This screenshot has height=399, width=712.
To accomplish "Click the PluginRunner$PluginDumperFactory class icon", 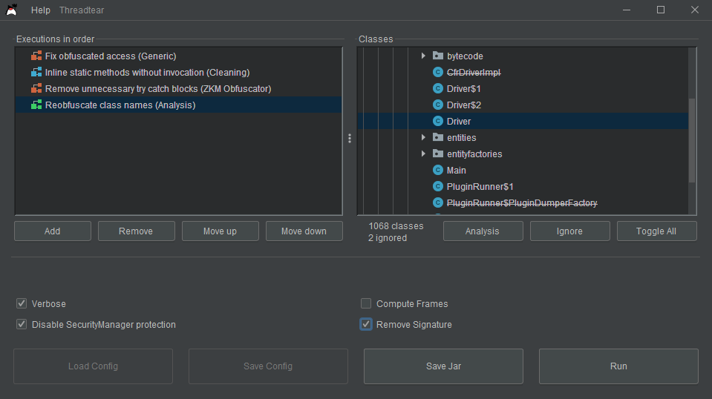I will pyautogui.click(x=438, y=202).
